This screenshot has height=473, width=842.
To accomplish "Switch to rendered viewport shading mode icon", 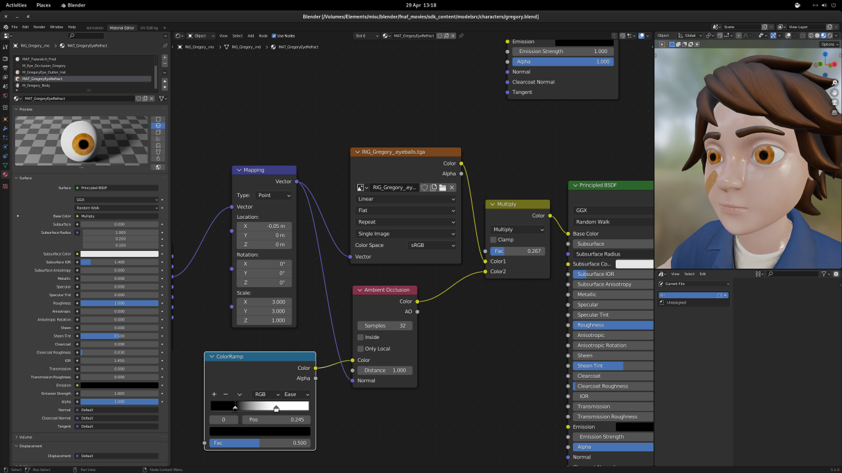I will pos(830,35).
